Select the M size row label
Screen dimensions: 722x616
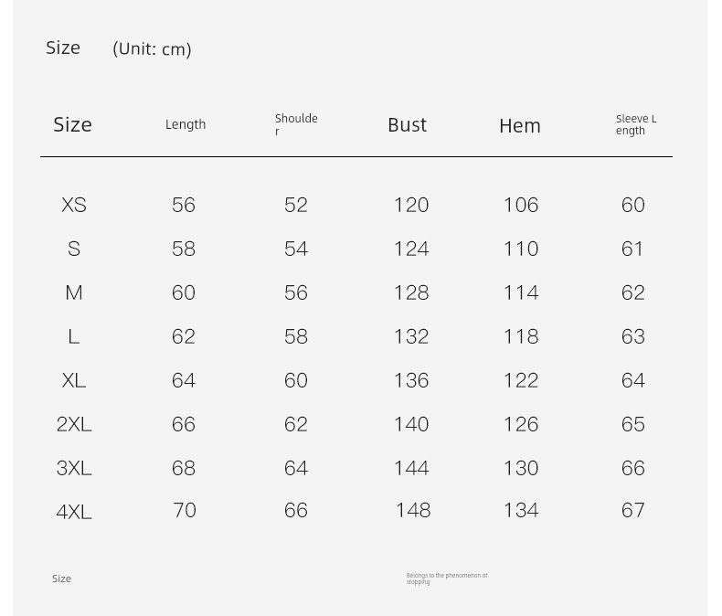[74, 292]
